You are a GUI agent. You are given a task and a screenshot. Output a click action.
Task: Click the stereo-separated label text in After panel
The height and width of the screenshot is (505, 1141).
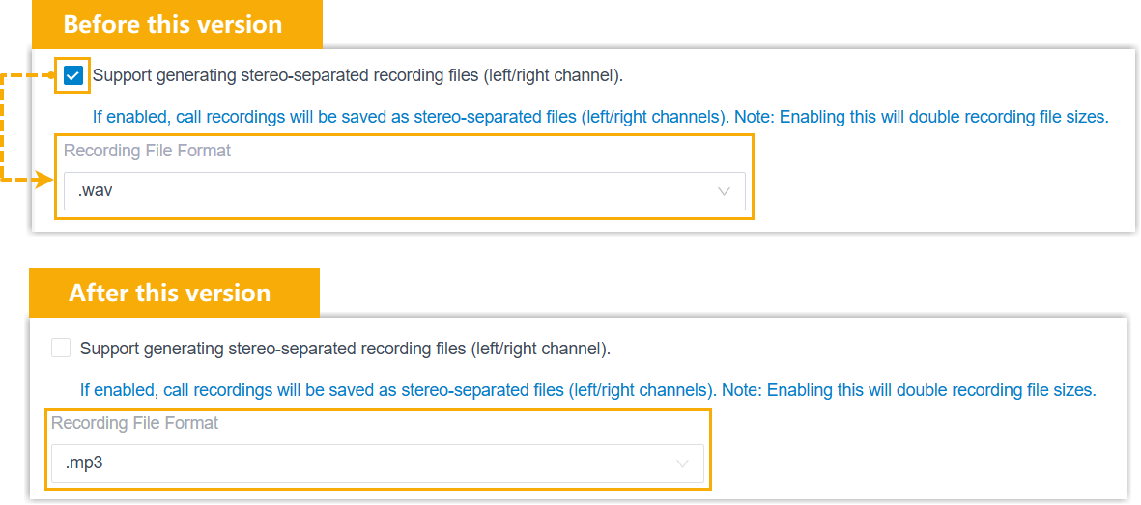tap(345, 348)
